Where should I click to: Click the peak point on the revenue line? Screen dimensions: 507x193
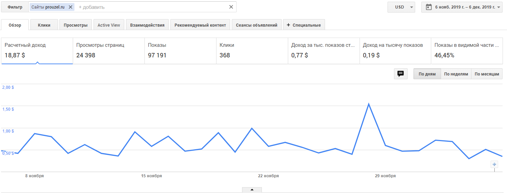(x=369, y=104)
